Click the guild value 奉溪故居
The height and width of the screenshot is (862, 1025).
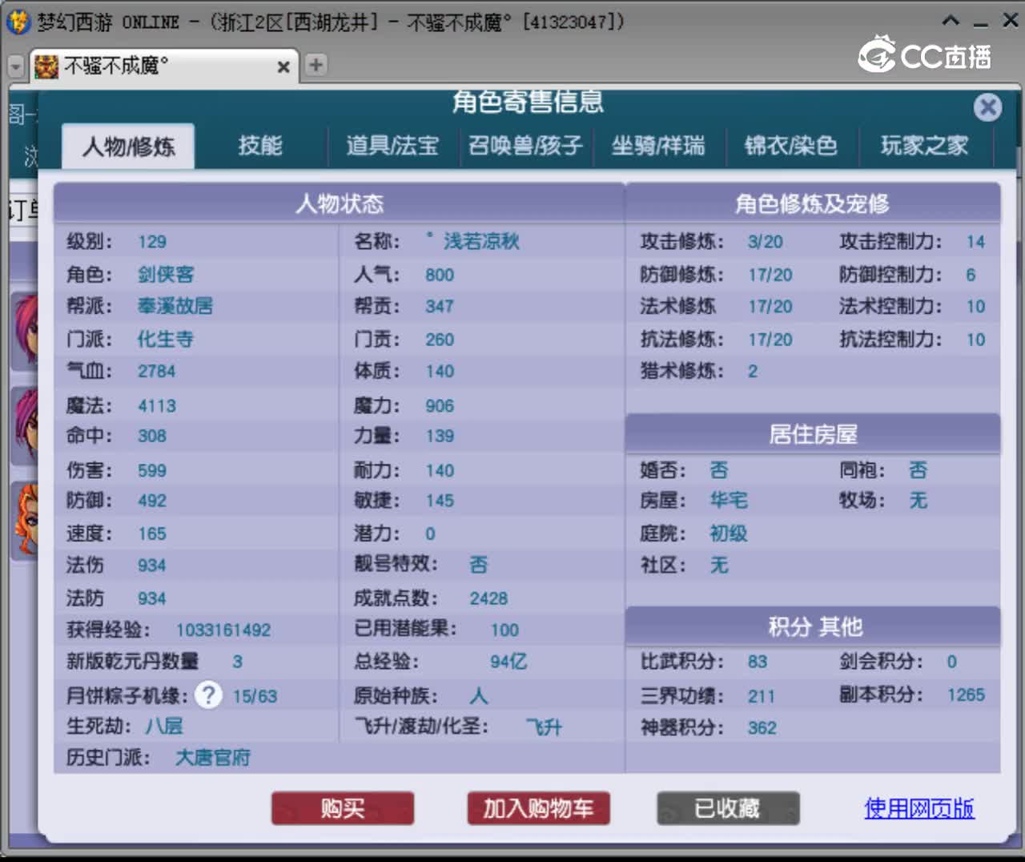point(175,306)
